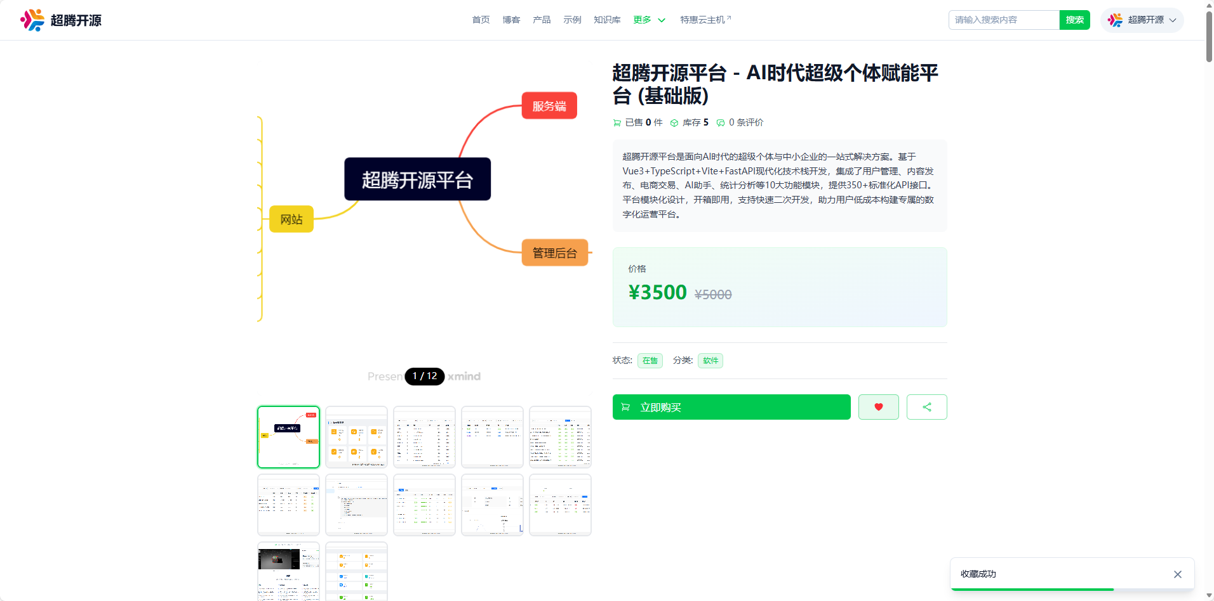Open the share options icon
The height and width of the screenshot is (601, 1214).
[x=926, y=407]
